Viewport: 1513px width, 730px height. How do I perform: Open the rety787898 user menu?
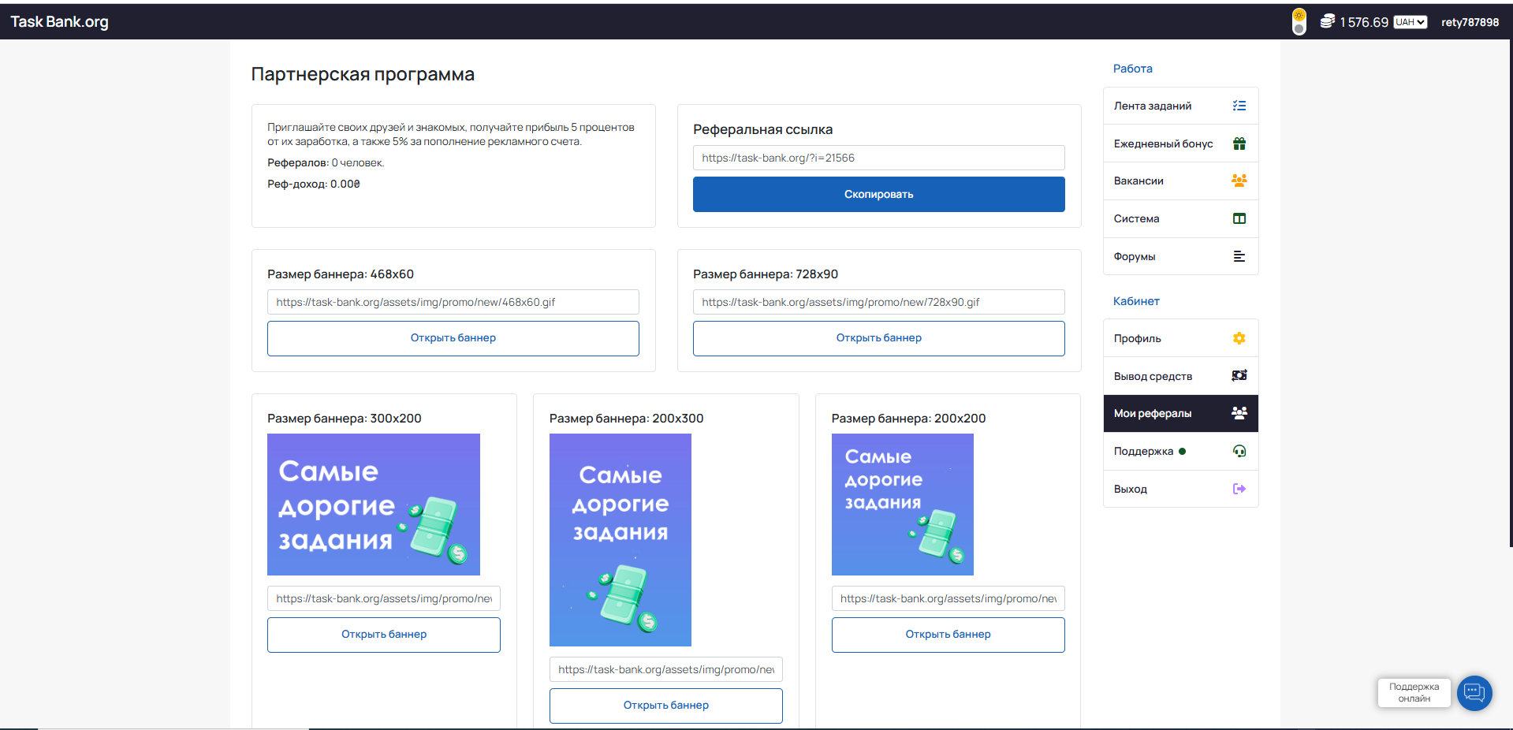[x=1470, y=22]
